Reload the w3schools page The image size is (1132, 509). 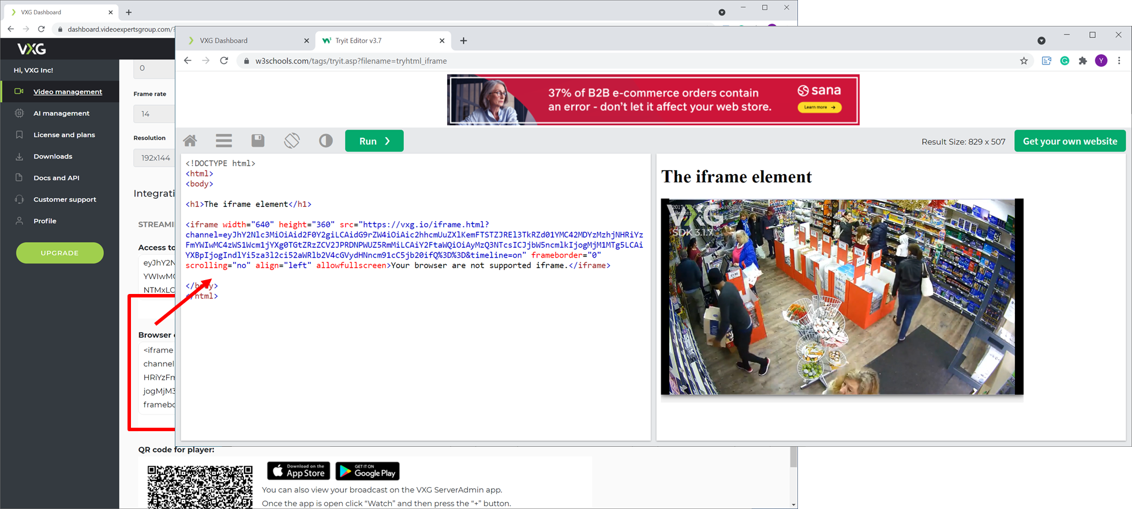(x=224, y=61)
